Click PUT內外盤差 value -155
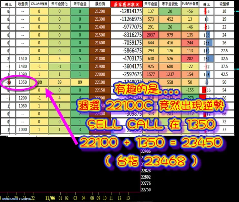The image size is (239, 202). (190, 90)
